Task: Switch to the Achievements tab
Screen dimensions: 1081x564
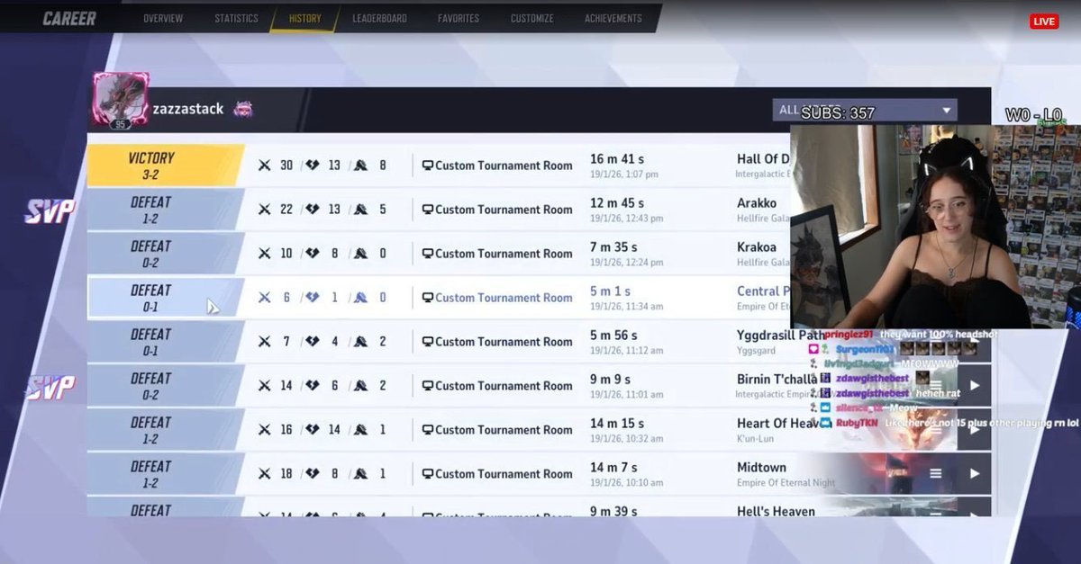Action: pyautogui.click(x=613, y=18)
